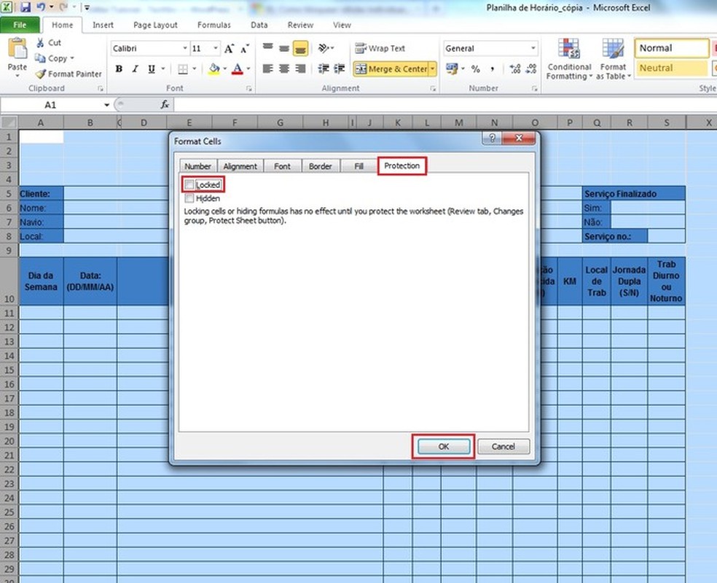The image size is (717, 583).
Task: Select the Font Color swatch
Action: point(238,69)
